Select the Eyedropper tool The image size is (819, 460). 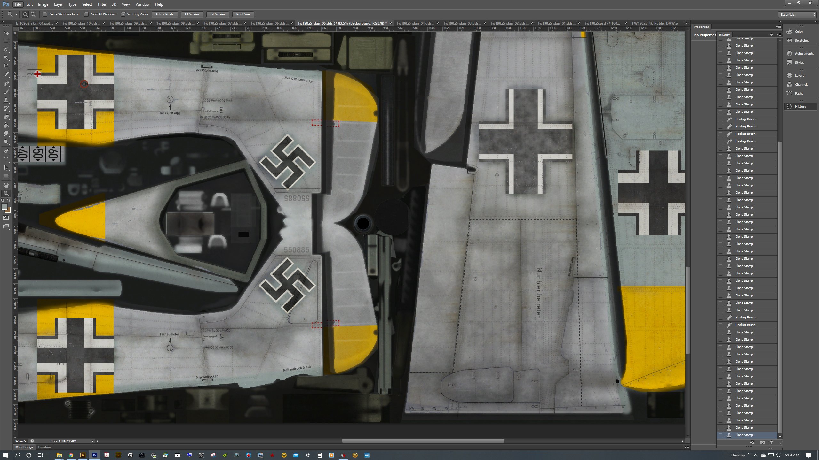[6, 75]
